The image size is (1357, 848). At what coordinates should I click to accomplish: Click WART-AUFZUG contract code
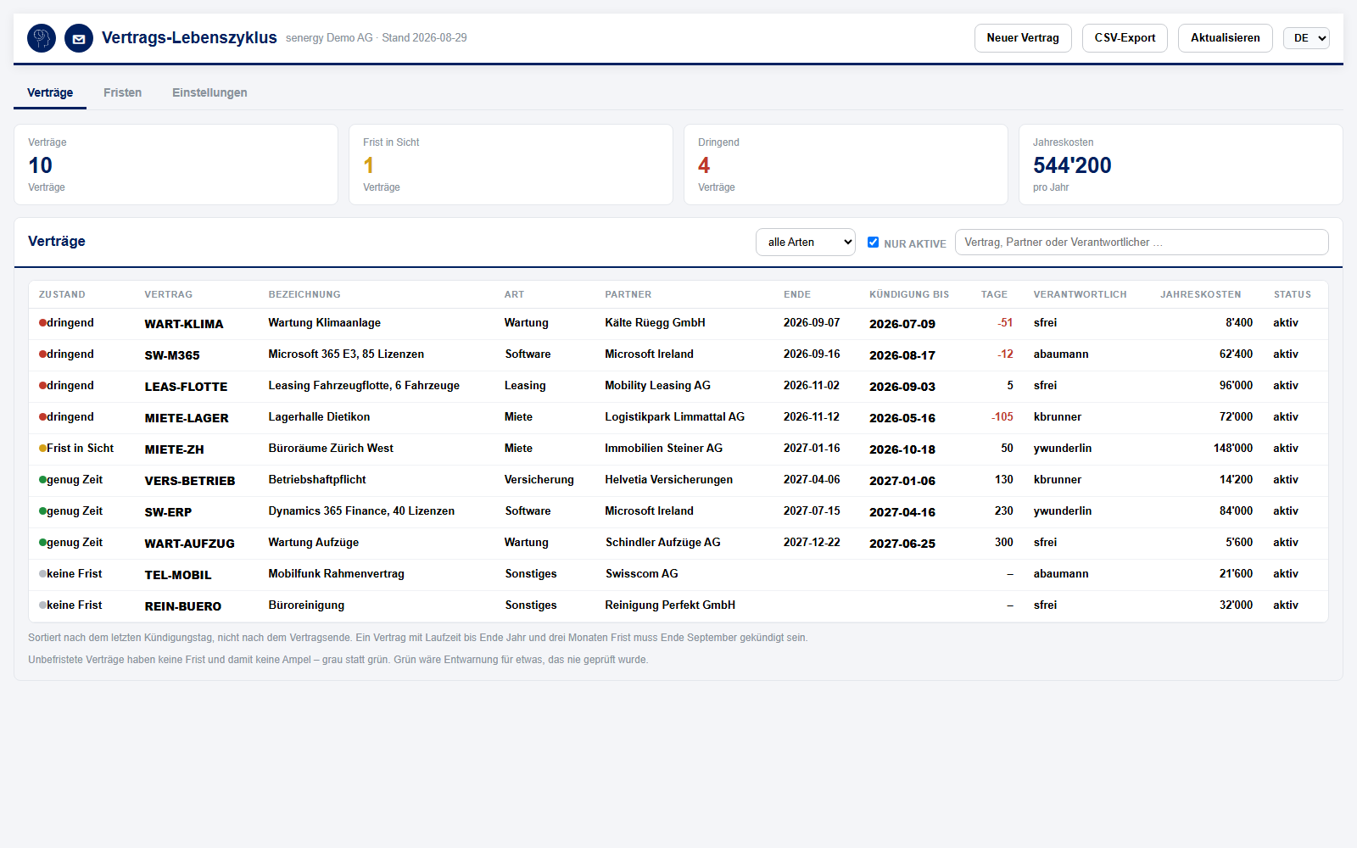(x=190, y=544)
